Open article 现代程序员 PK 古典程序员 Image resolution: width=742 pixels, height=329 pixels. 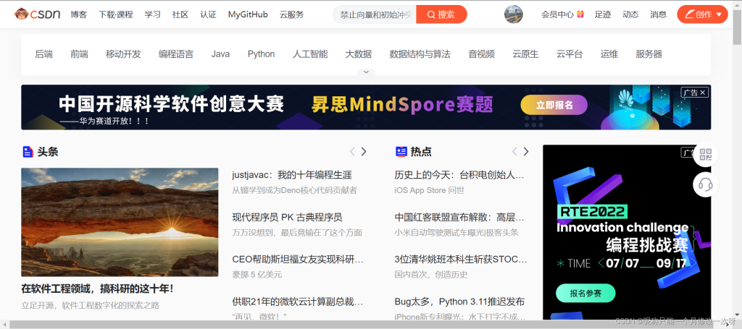click(x=287, y=217)
